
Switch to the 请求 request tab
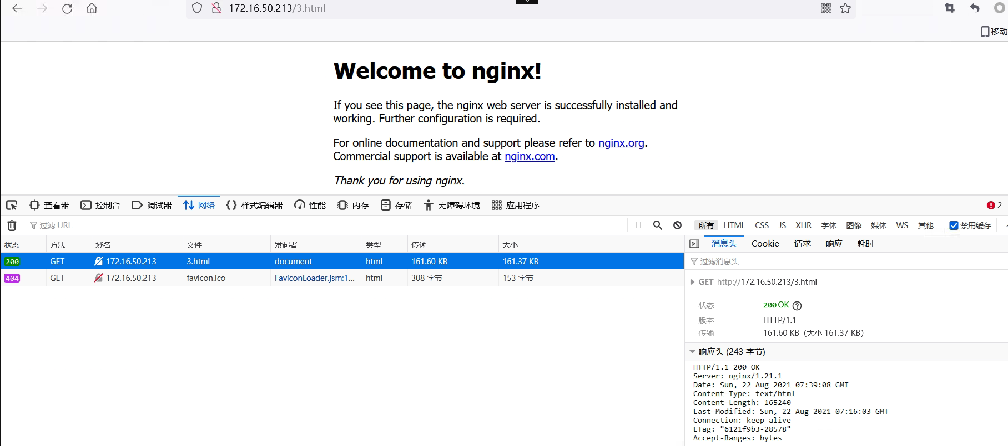coord(802,244)
